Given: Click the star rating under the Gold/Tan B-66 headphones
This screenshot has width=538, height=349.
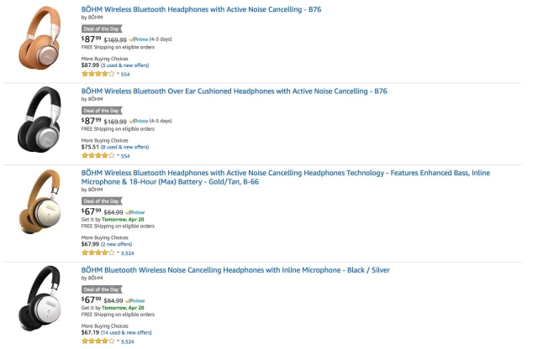Looking at the screenshot, I should [98, 252].
